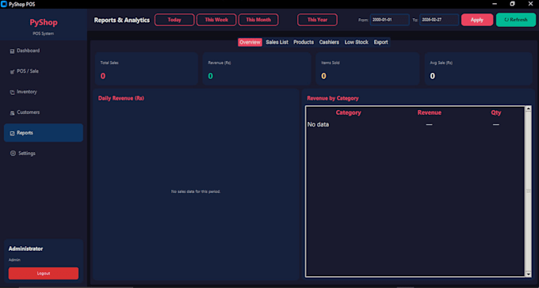Open the Dashboard page
539x288 pixels.
click(x=44, y=51)
